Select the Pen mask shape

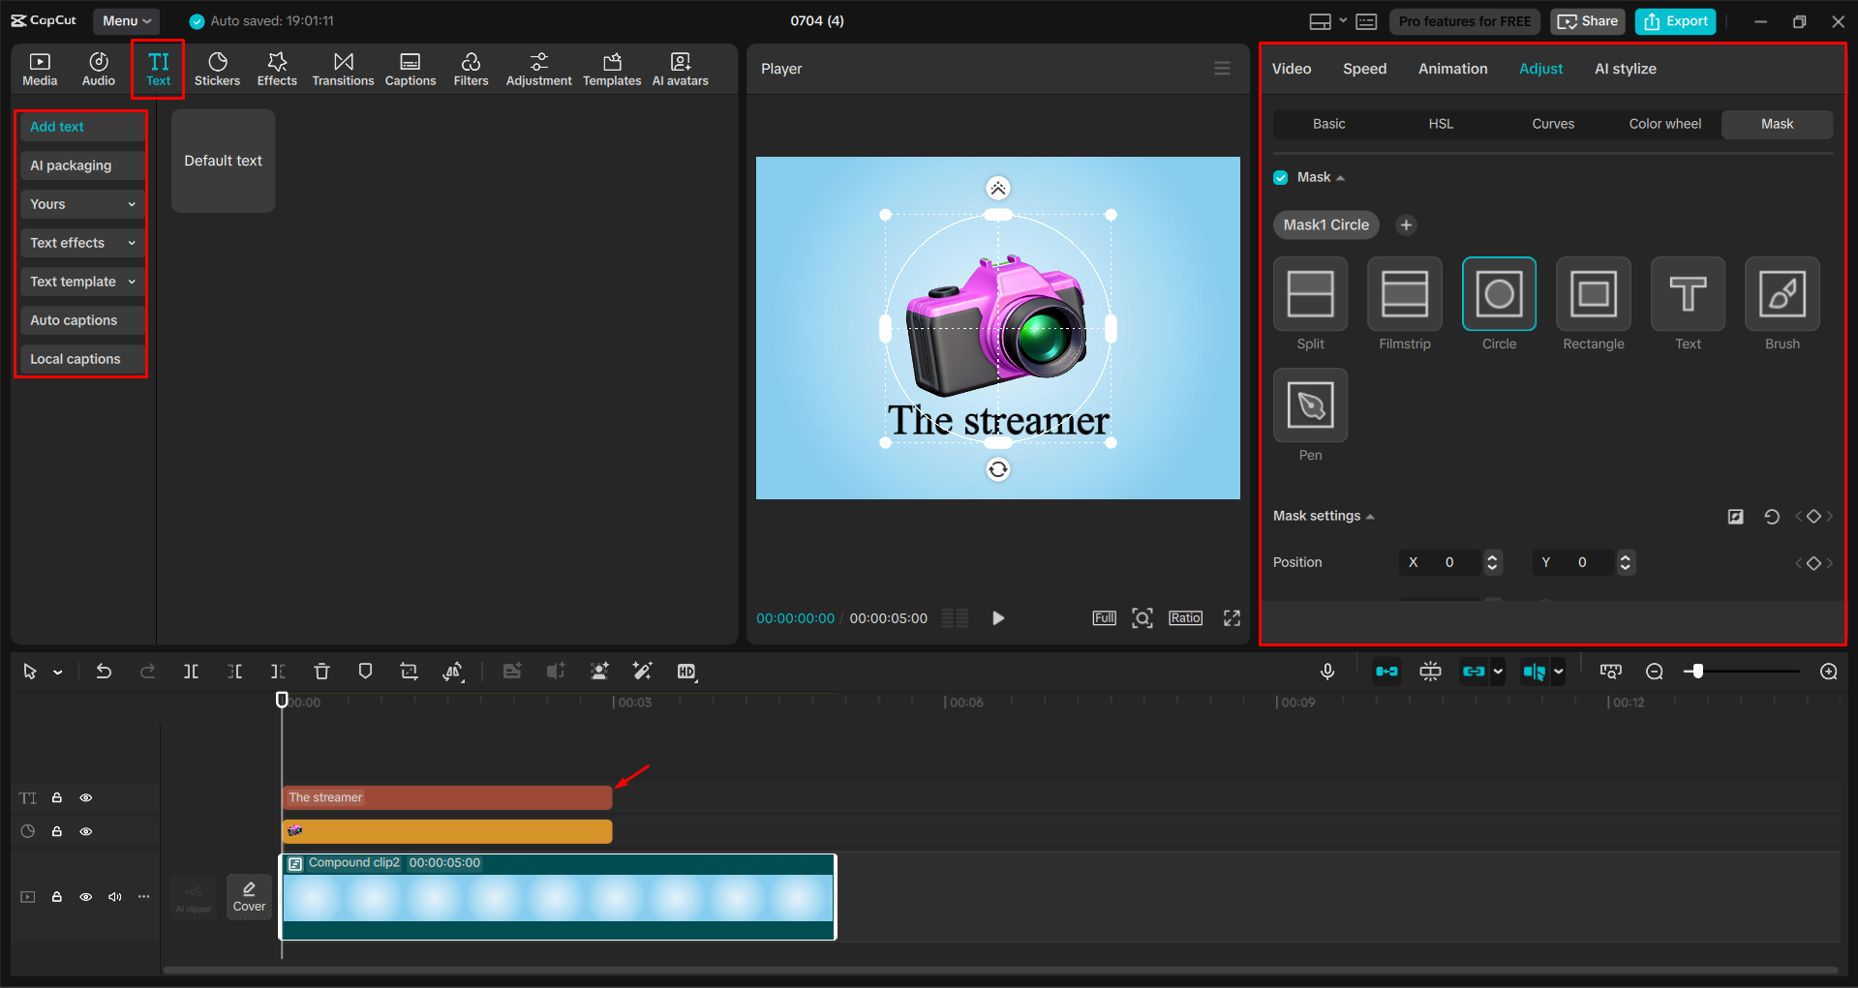click(1309, 404)
